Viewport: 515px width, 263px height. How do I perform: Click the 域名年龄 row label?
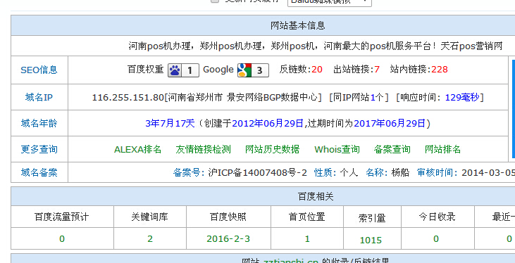tap(39, 123)
